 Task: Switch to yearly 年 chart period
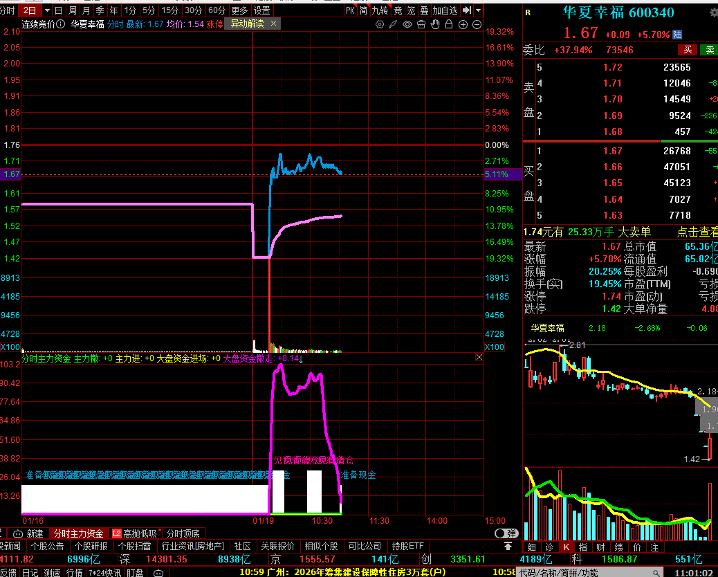click(x=113, y=10)
